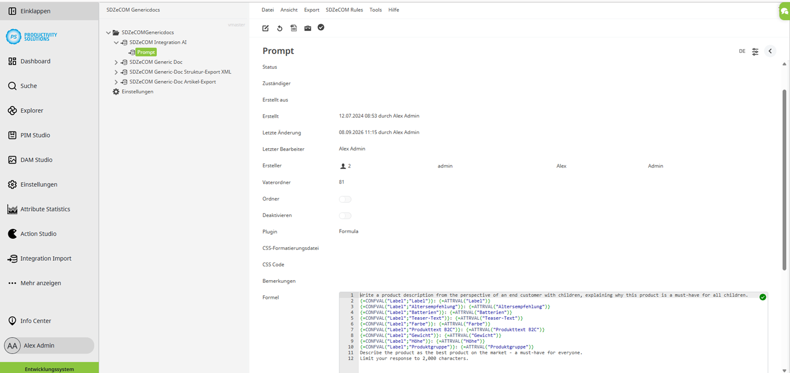Collapse the SDZeCOMGenericdocs root folder chevron
Viewport: 790px width, 373px height.
coord(108,32)
